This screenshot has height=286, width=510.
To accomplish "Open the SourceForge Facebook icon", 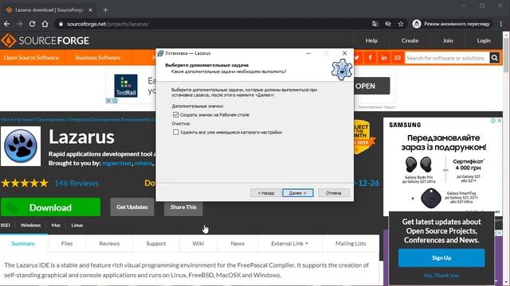I will pyautogui.click(x=370, y=58).
